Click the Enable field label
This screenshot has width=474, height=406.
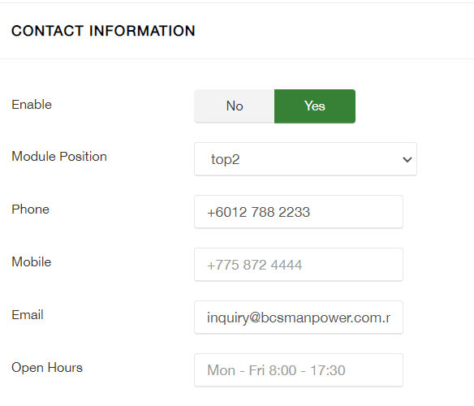[32, 105]
